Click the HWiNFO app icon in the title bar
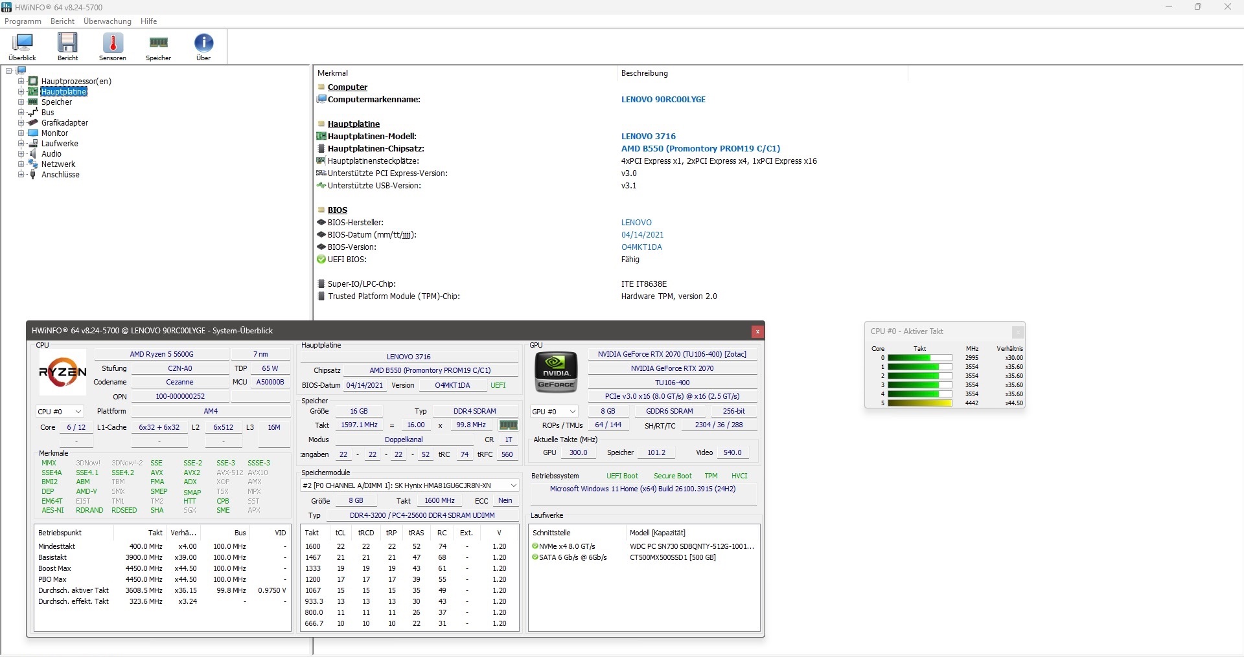 (7, 7)
